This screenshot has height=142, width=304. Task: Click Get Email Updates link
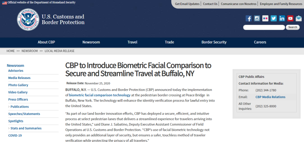pos(187,4)
